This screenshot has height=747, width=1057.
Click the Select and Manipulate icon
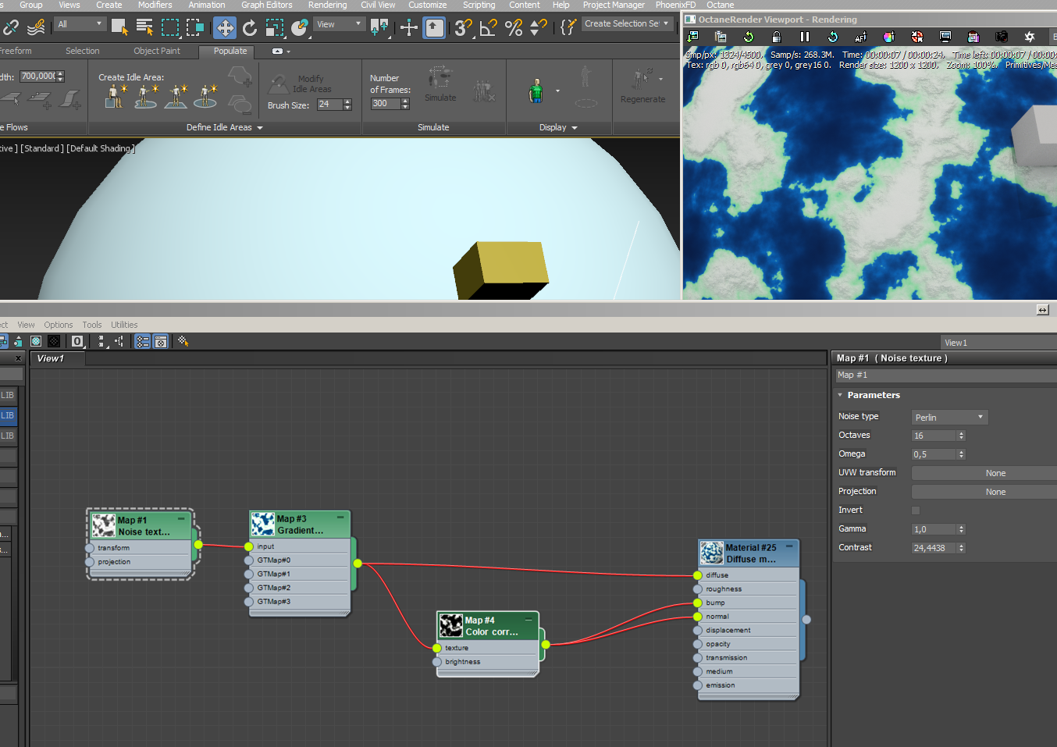click(x=409, y=28)
